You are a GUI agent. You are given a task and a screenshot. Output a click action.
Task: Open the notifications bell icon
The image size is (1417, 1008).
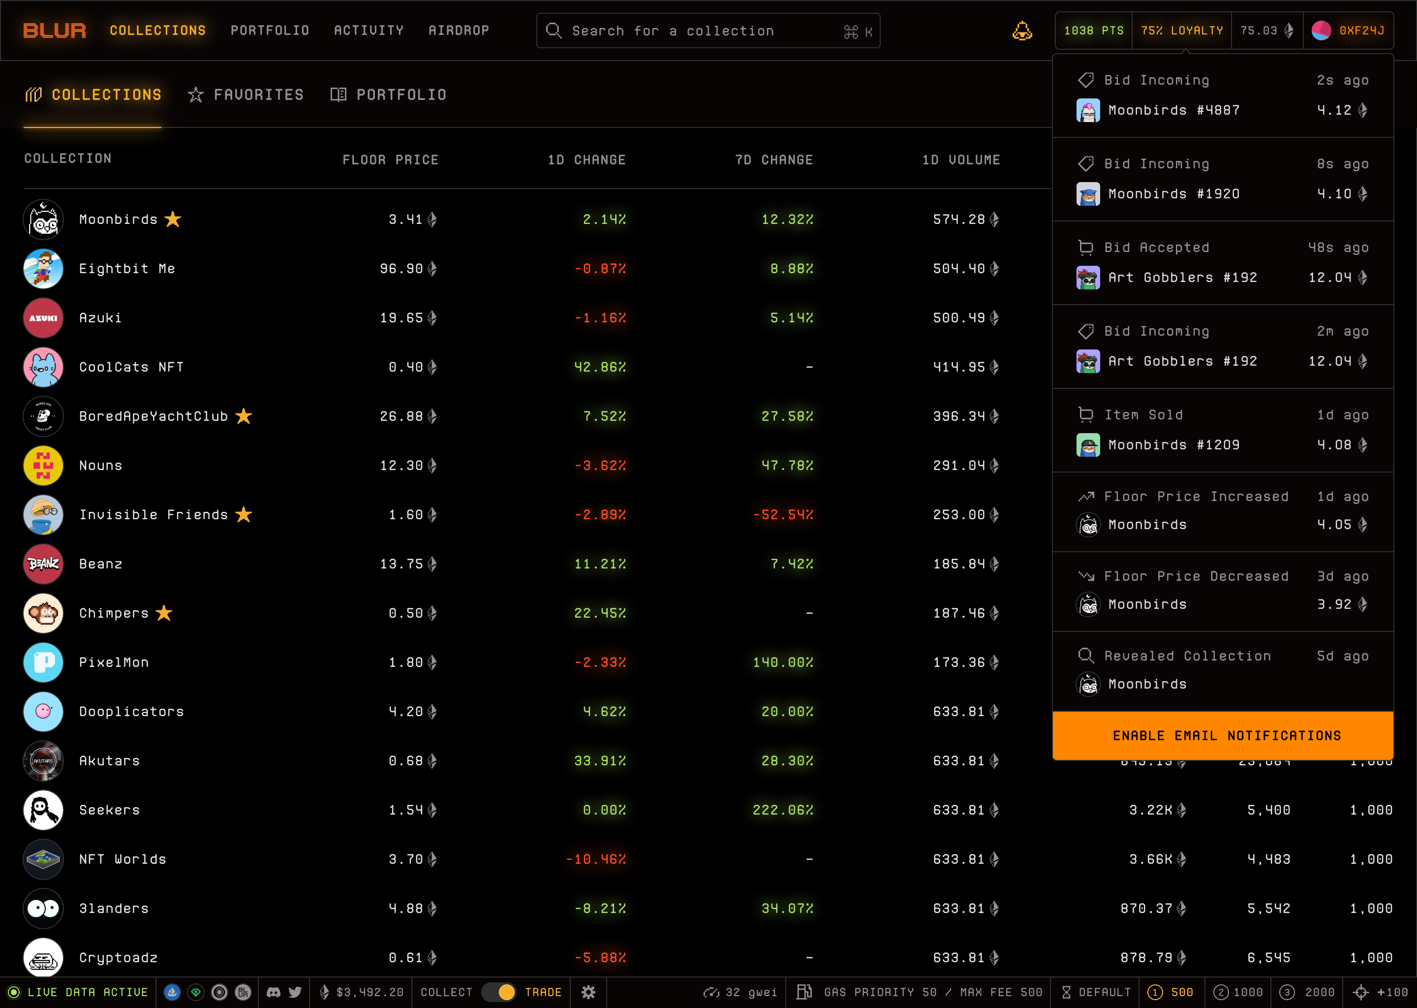(1022, 31)
